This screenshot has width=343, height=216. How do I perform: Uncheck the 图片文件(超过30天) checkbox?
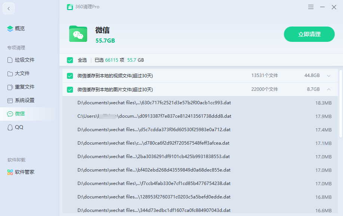70,90
